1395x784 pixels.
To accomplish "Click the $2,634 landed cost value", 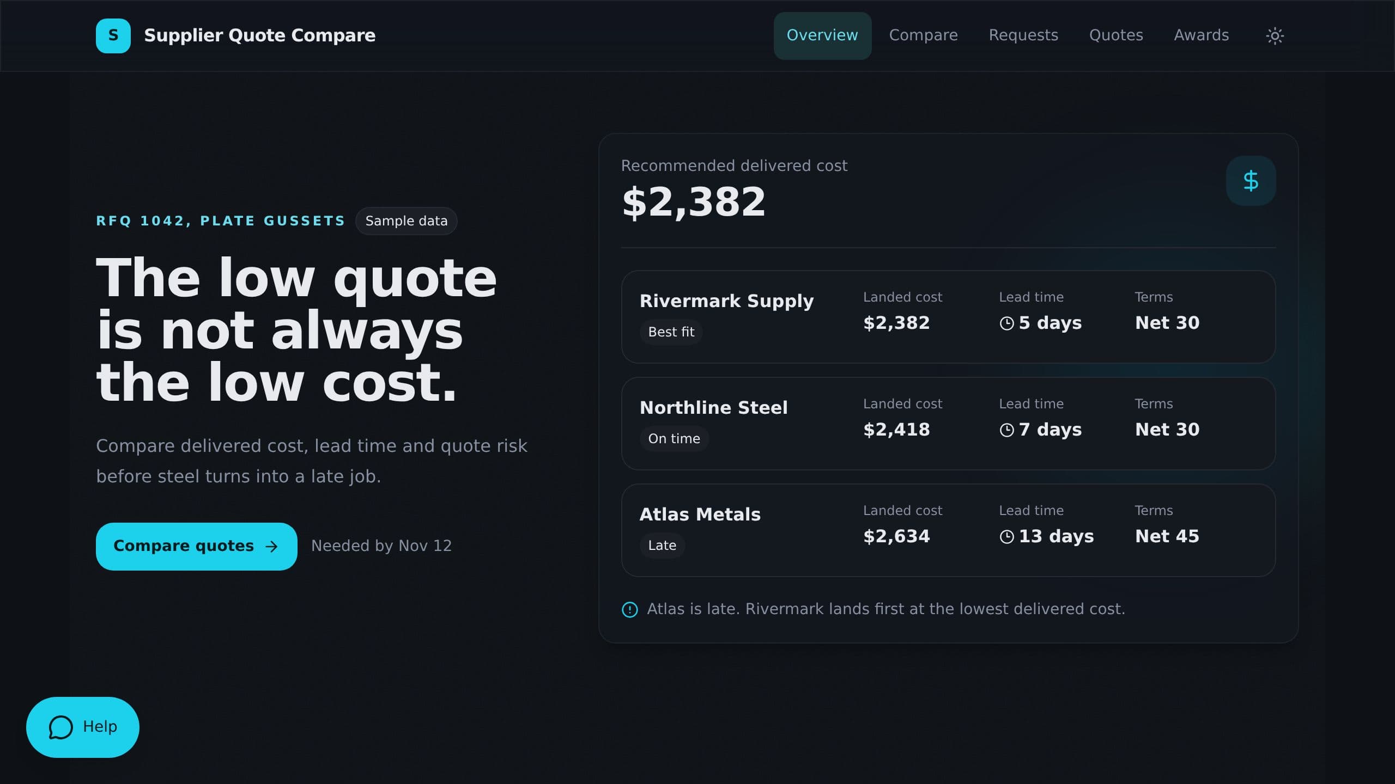I will (x=896, y=537).
